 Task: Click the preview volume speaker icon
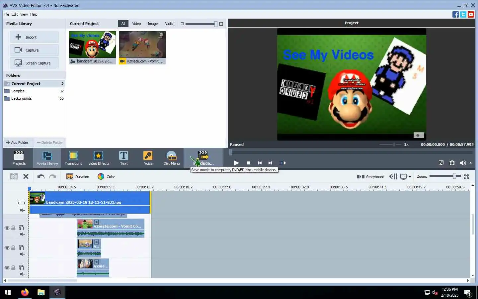(463, 163)
